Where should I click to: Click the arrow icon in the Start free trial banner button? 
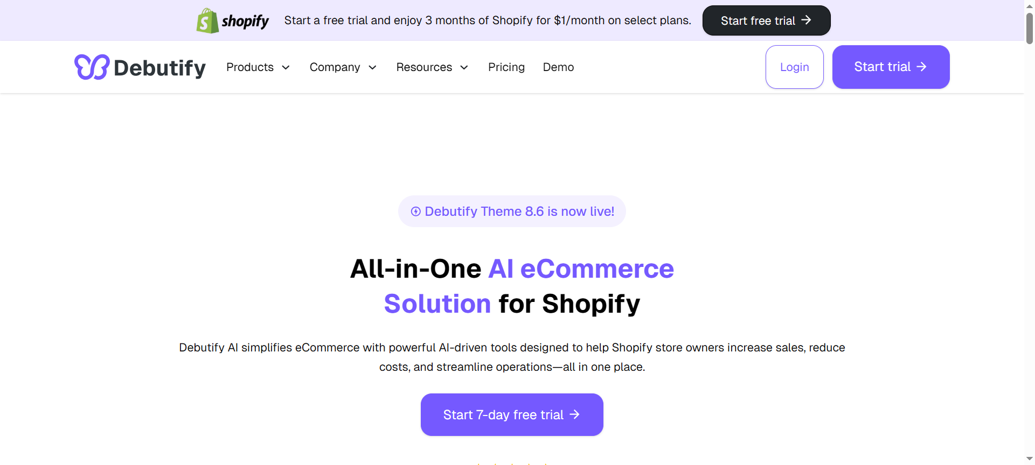coord(806,20)
